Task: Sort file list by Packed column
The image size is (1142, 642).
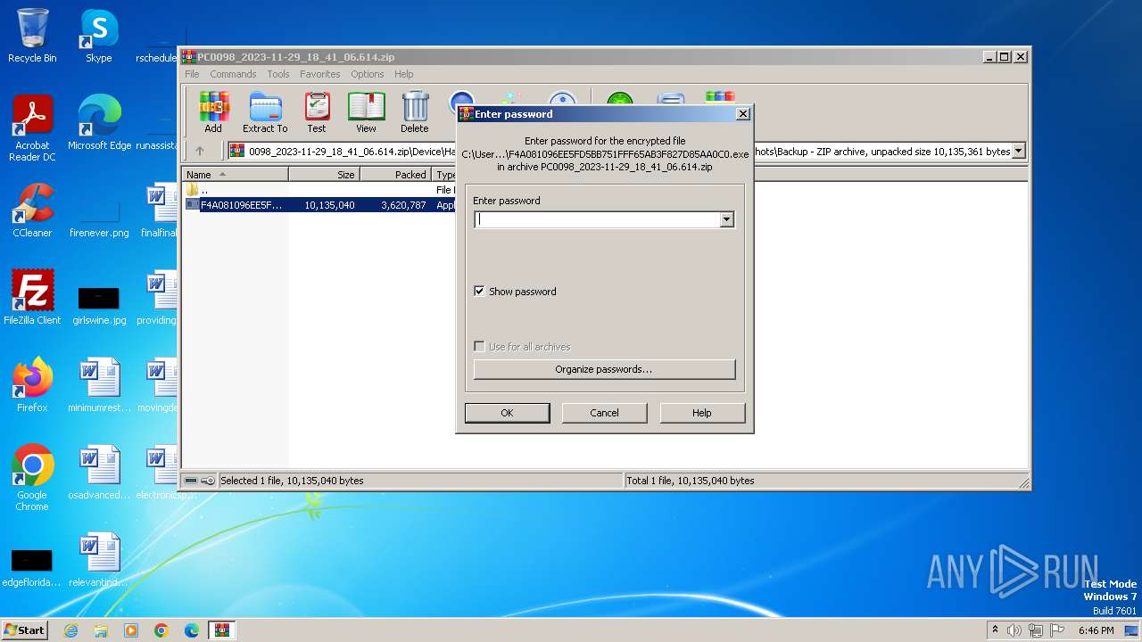Action: click(395, 175)
